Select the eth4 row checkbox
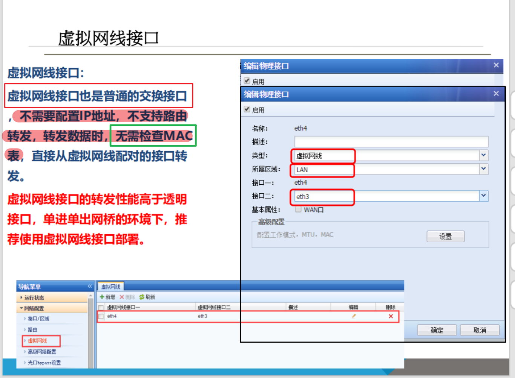The height and width of the screenshot is (378, 515). 101,316
